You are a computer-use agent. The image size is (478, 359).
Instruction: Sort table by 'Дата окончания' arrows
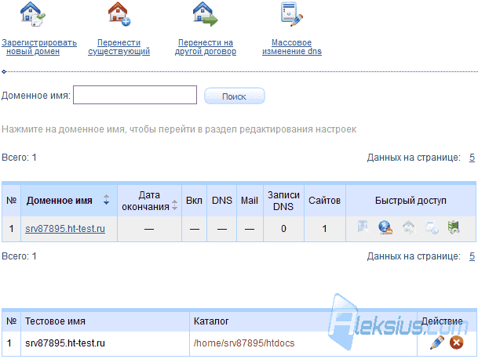(175, 205)
